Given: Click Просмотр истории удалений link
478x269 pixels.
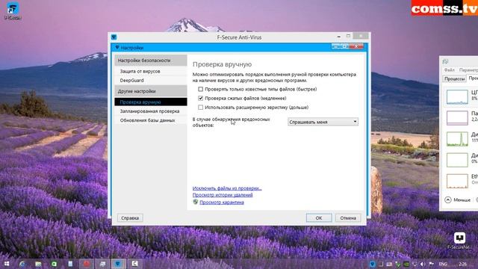Looking at the screenshot, I should click(x=223, y=195).
